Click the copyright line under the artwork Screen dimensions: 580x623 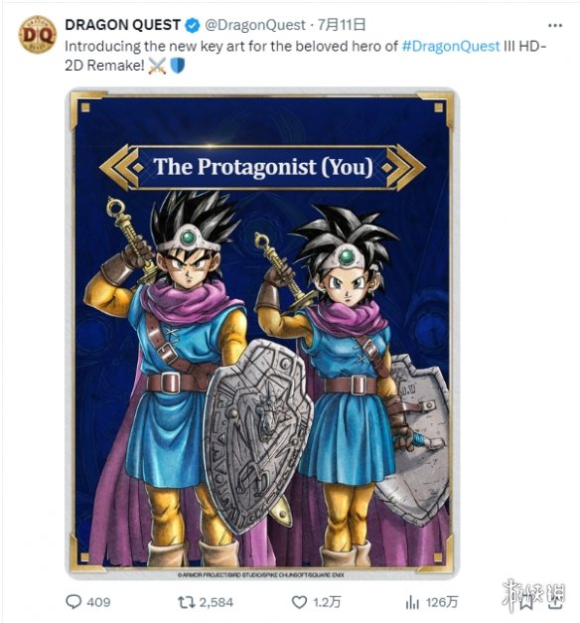pos(260,574)
